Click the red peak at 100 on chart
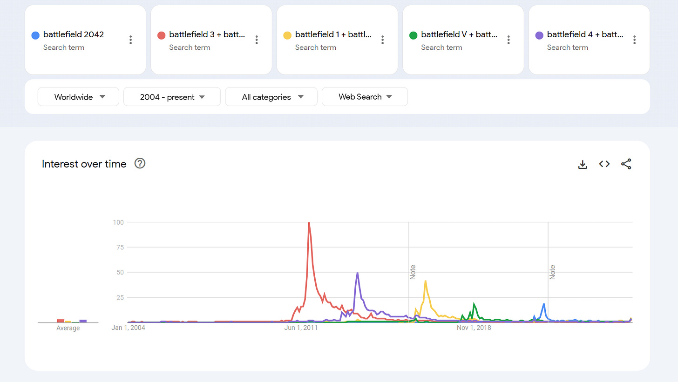This screenshot has height=382, width=678. click(x=309, y=223)
